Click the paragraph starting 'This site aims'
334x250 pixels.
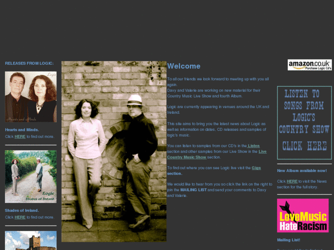pos(217,129)
